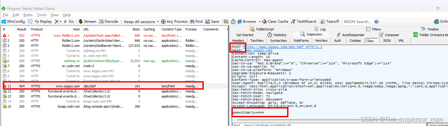Screen dimensions: 448x126
Task: Click the Browse button
Action: [247, 21]
